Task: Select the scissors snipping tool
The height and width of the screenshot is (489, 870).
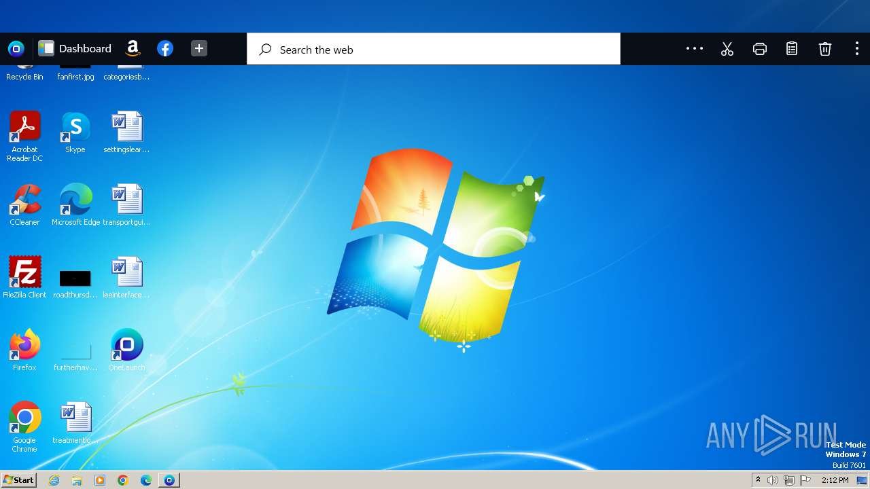Action: tap(727, 49)
